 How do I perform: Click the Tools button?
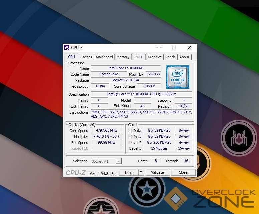click(x=129, y=172)
